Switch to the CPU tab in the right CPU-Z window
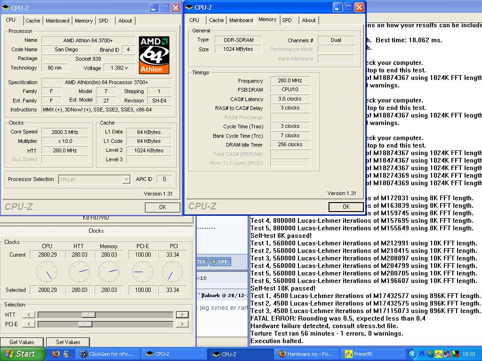 tap(194, 20)
